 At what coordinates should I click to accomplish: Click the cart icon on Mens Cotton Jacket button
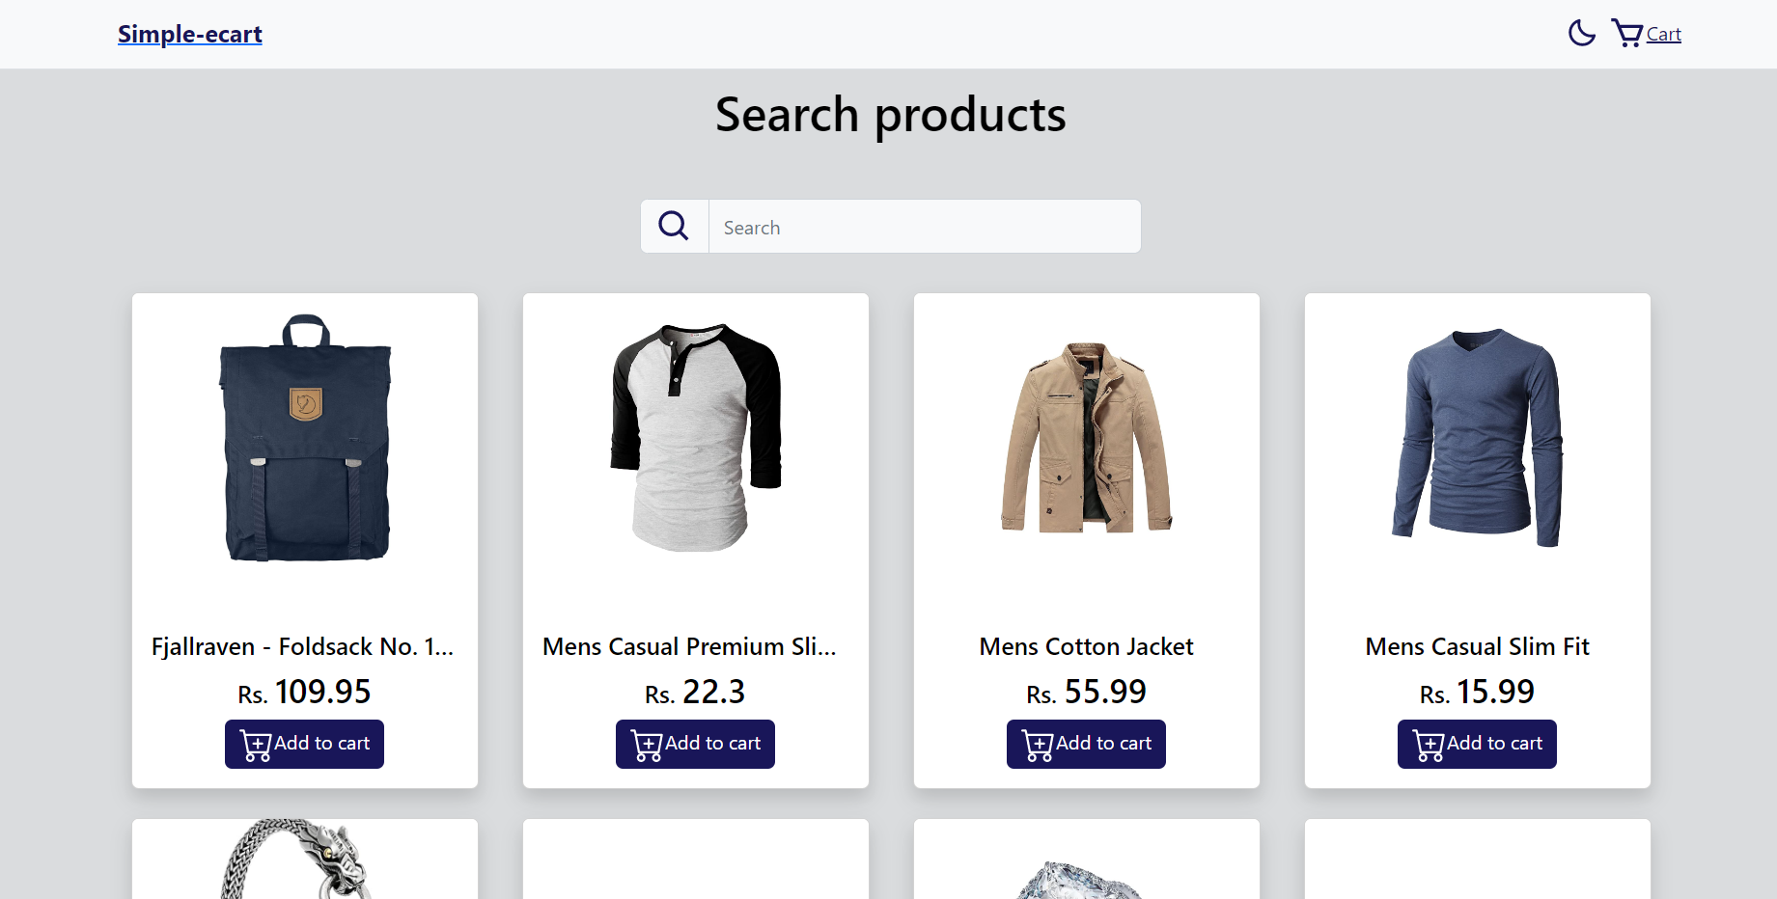[x=1038, y=744]
